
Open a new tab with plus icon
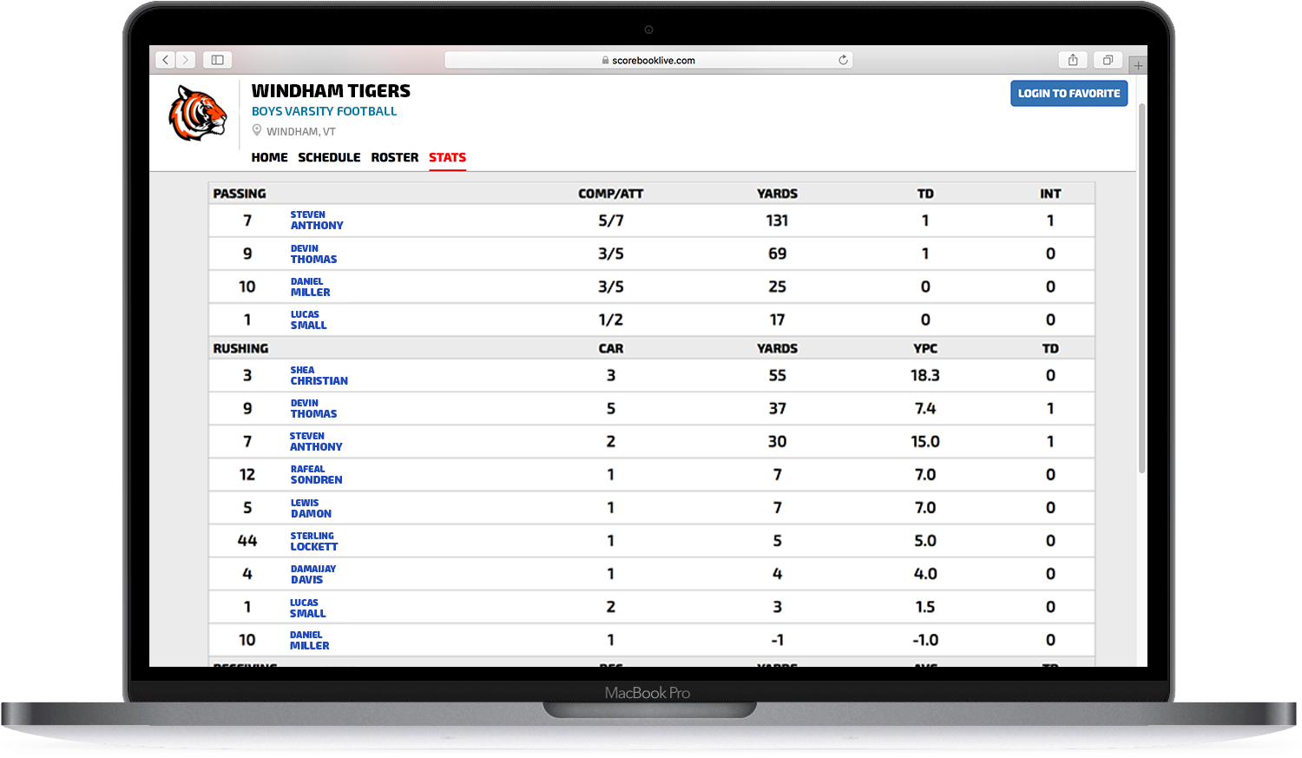(1138, 65)
